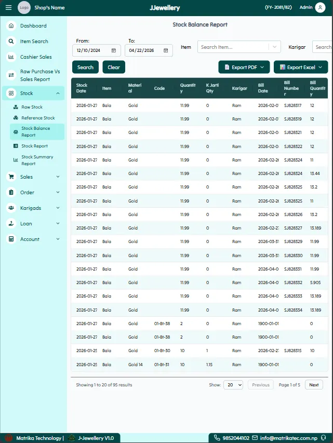
Task: Click the Raw Stock icon
Action: pyautogui.click(x=16, y=107)
